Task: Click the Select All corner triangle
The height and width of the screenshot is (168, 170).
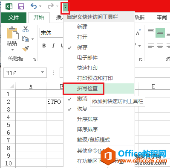Action: [x=12, y=86]
